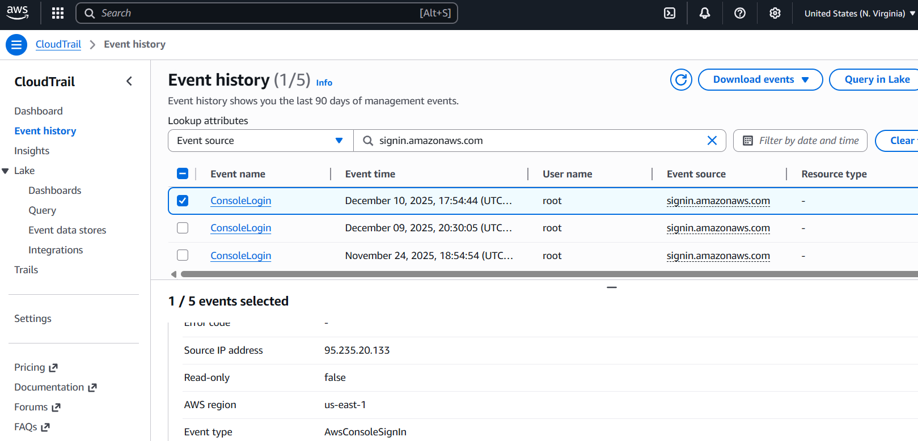Viewport: 918px width, 441px height.
Task: Open the notifications bell
Action: pos(705,13)
